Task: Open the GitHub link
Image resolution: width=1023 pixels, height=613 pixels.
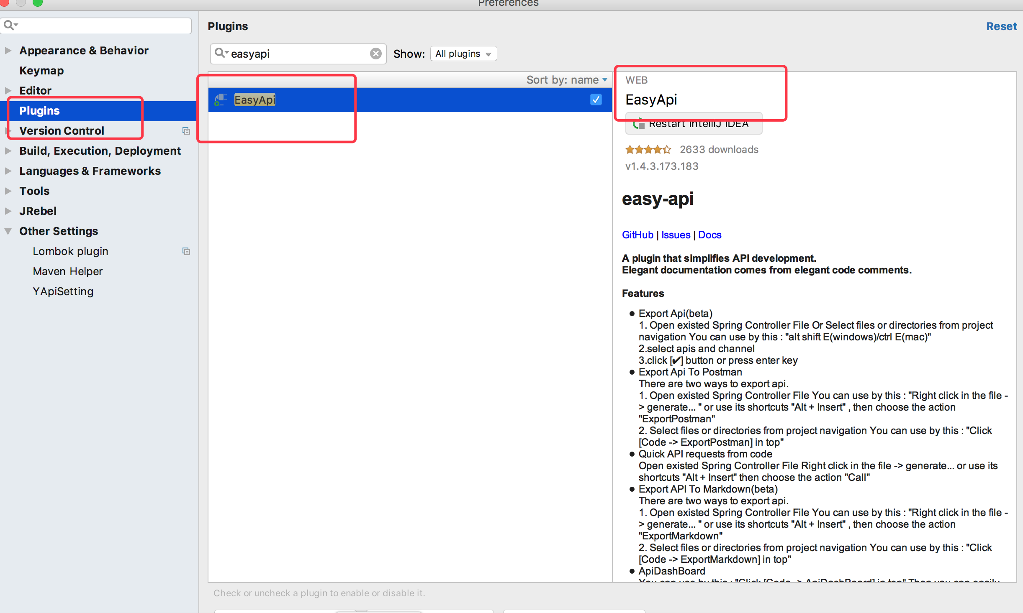Action: (637, 235)
